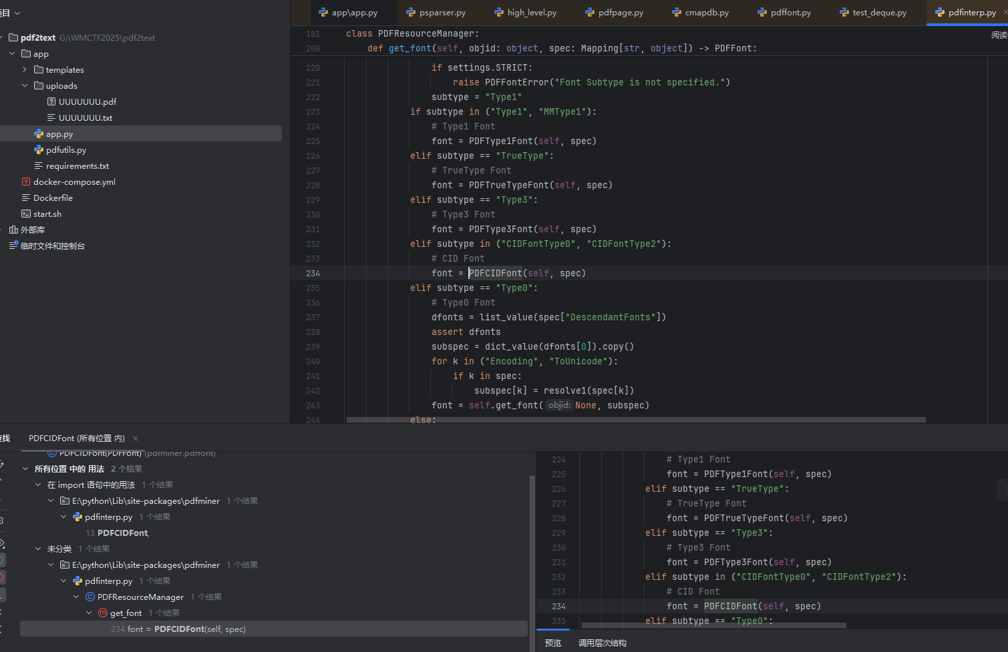The width and height of the screenshot is (1008, 652).
Task: Select the PDFCIDFont (所有位置 内) results tab
Action: [77, 438]
